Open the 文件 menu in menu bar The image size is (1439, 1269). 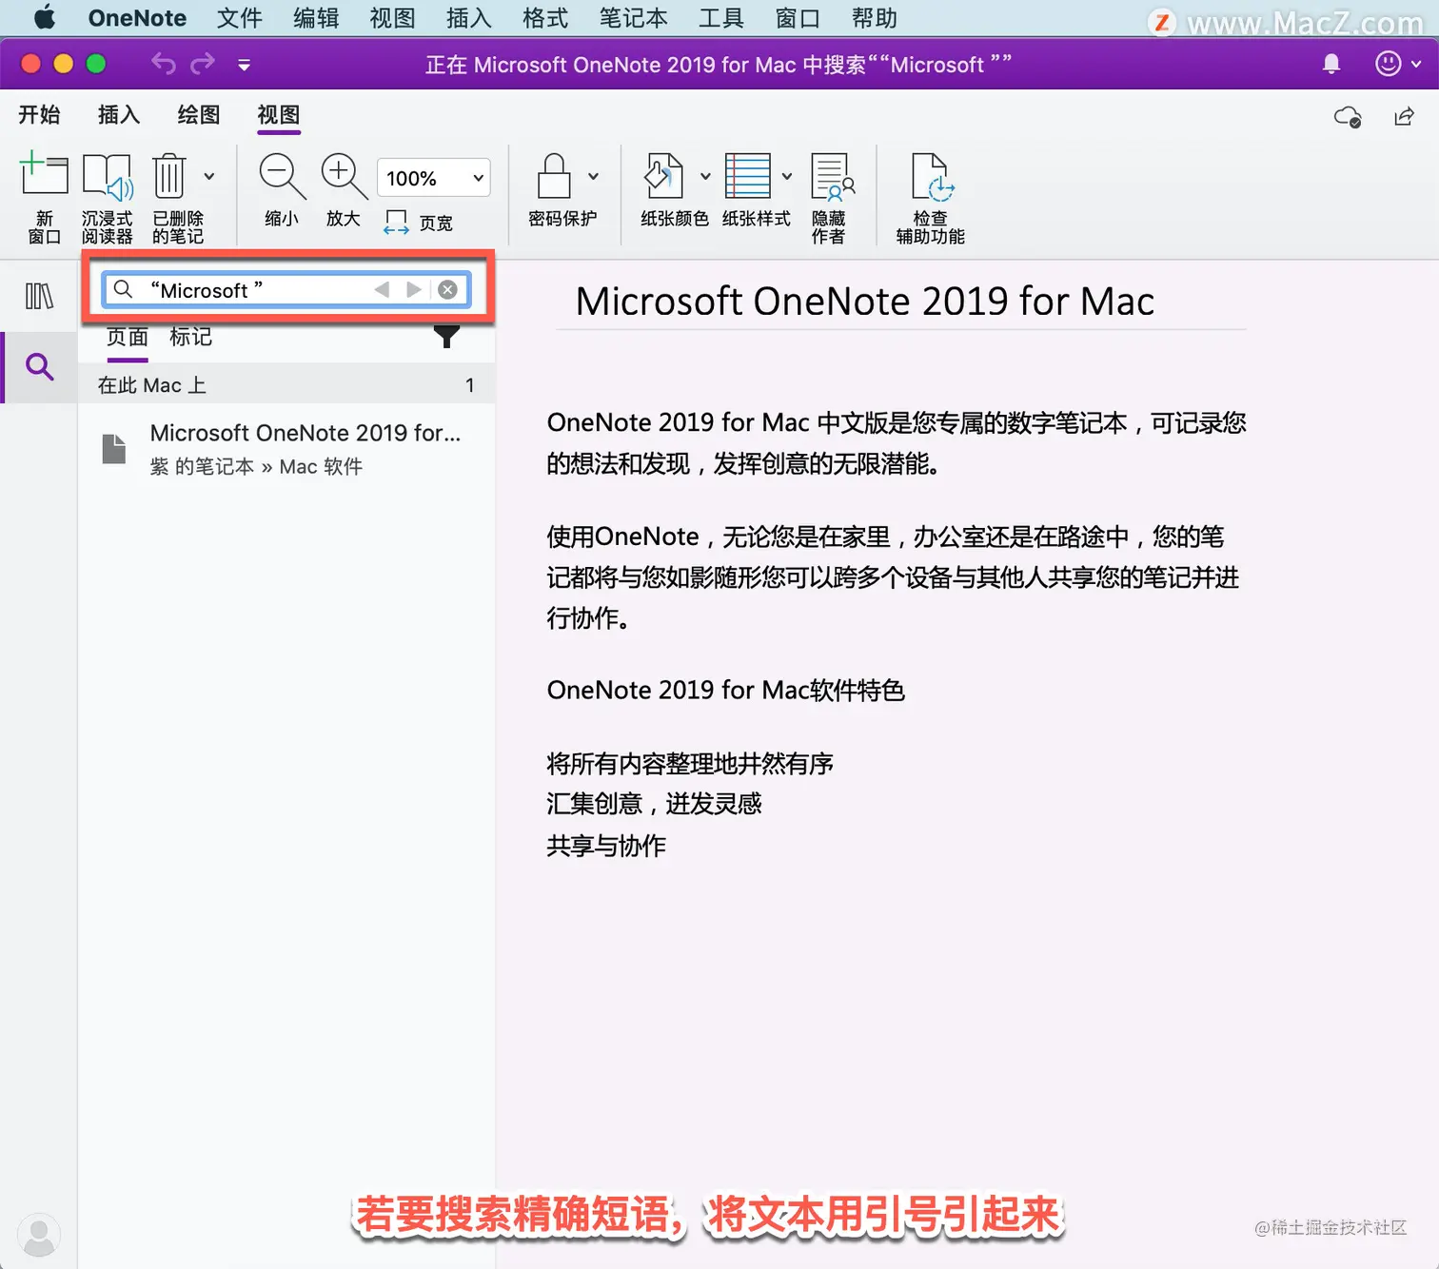(x=239, y=17)
